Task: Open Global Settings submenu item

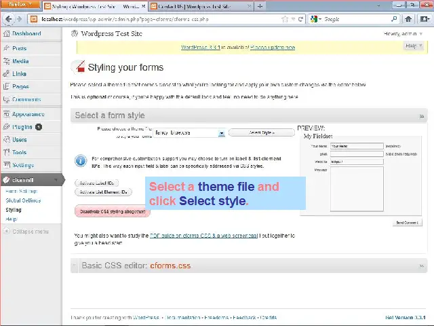Action: pyautogui.click(x=23, y=200)
